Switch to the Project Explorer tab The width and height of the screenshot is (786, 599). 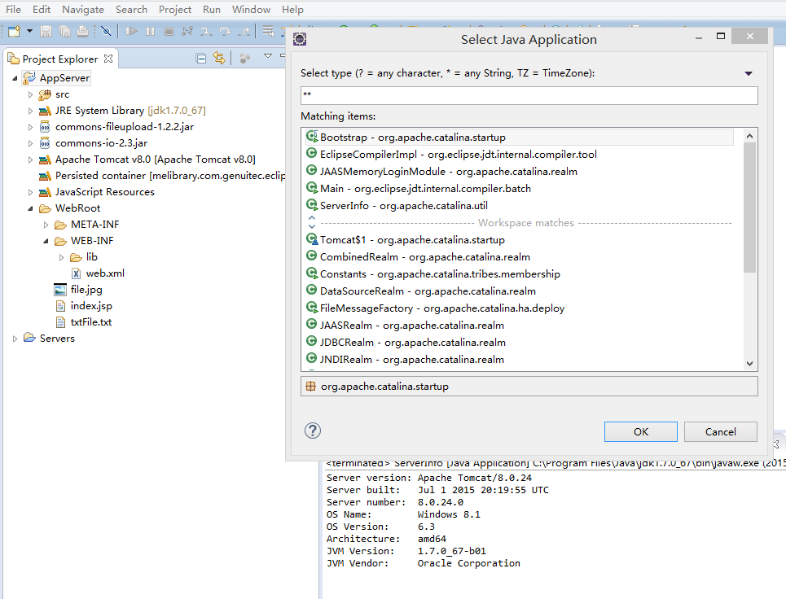click(60, 59)
